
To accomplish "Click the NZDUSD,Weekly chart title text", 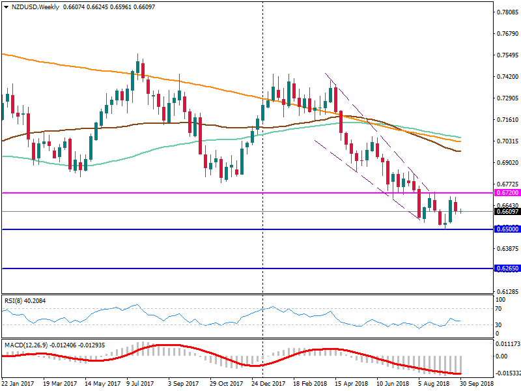I will click(33, 7).
